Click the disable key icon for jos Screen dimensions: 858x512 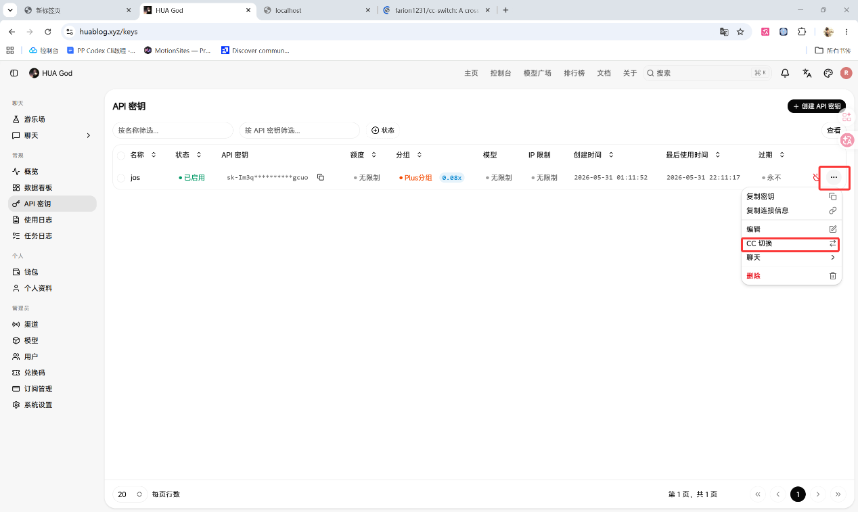click(817, 177)
